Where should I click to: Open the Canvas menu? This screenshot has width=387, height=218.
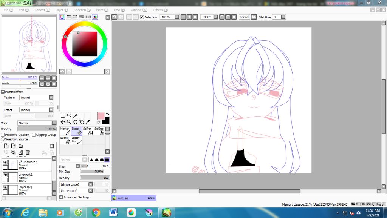pos(42,10)
